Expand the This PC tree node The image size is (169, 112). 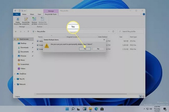pyautogui.click(x=15, y=79)
